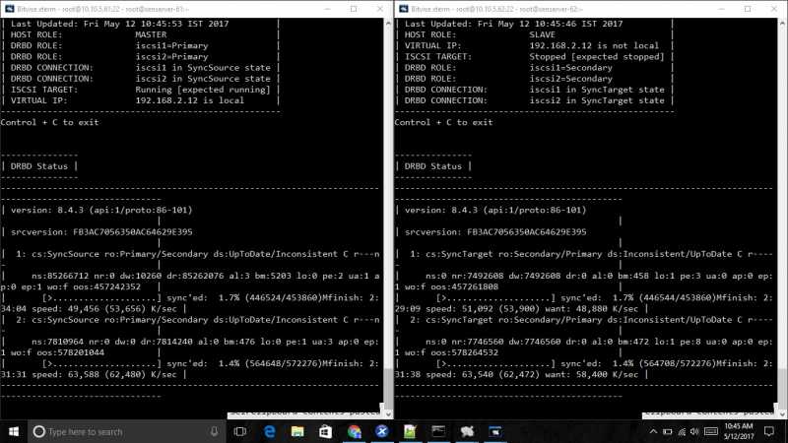Open right xenserver-62 window system menu icon
This screenshot has width=788, height=443.
[402, 7]
